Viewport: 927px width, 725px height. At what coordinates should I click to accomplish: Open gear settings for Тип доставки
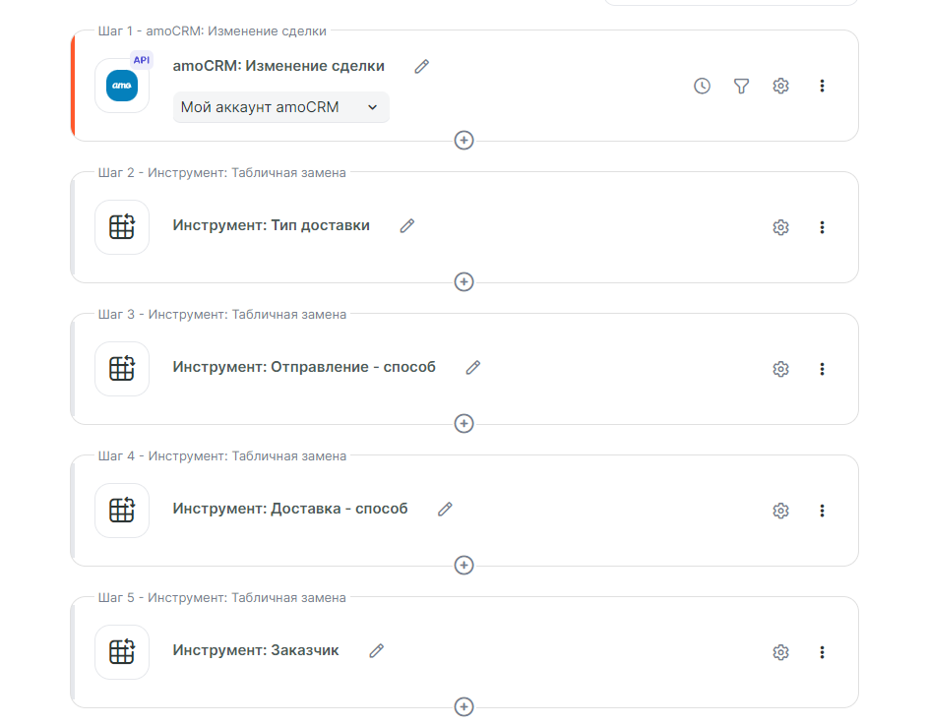tap(780, 227)
